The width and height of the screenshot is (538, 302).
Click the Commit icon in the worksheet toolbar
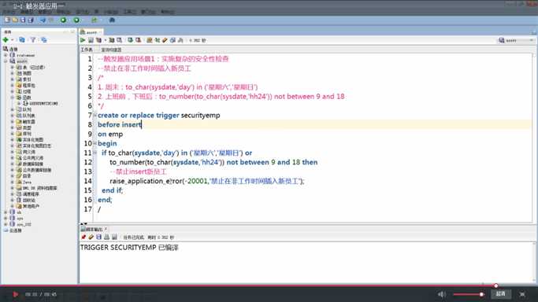pos(131,40)
